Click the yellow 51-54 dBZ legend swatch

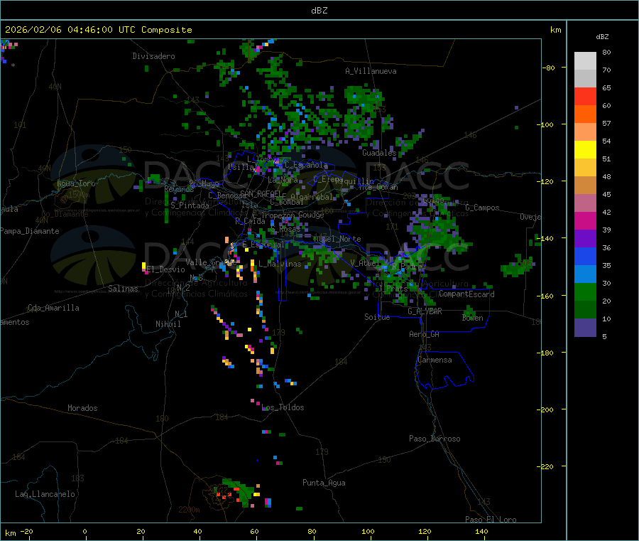coord(585,150)
